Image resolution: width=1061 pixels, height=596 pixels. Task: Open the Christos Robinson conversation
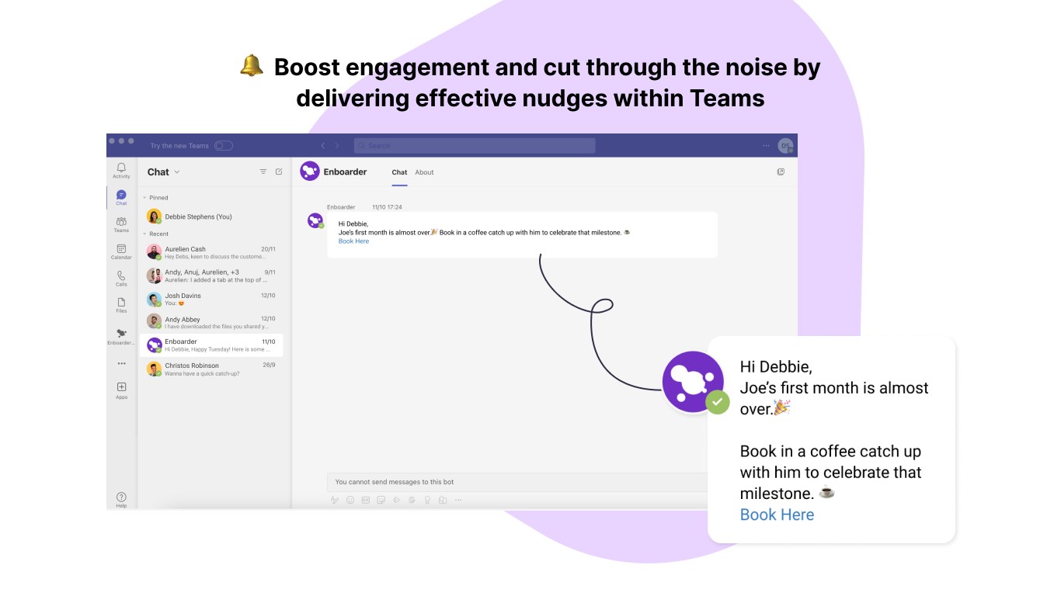click(x=211, y=369)
